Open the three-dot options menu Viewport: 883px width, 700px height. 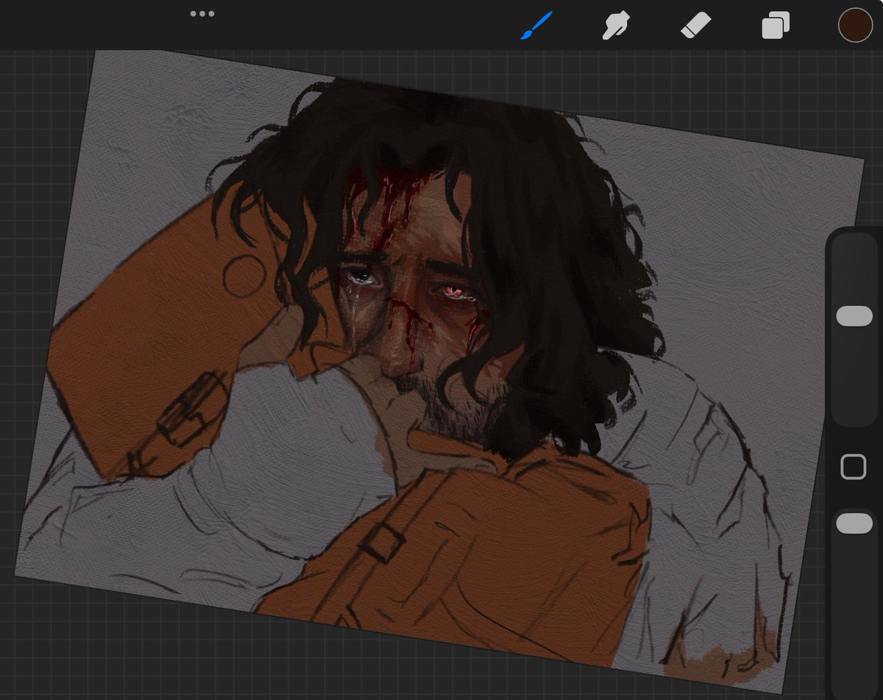[x=202, y=14]
